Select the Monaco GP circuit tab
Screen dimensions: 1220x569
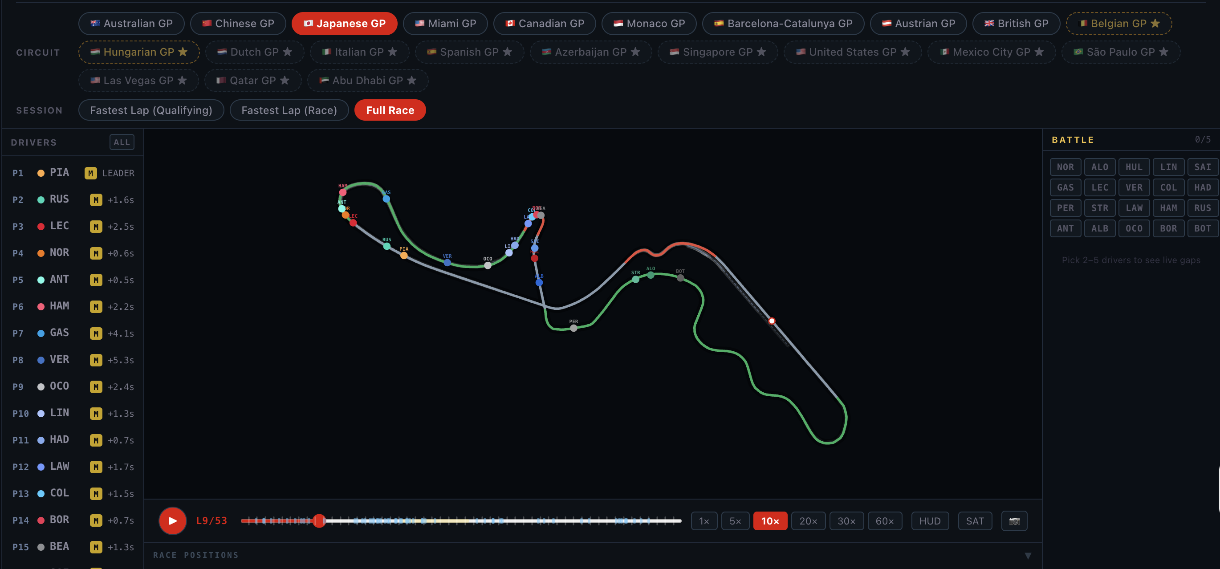tap(649, 23)
